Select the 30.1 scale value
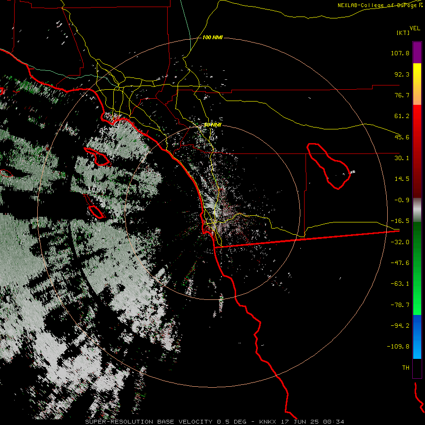This screenshot has width=425, height=425. pyautogui.click(x=402, y=158)
